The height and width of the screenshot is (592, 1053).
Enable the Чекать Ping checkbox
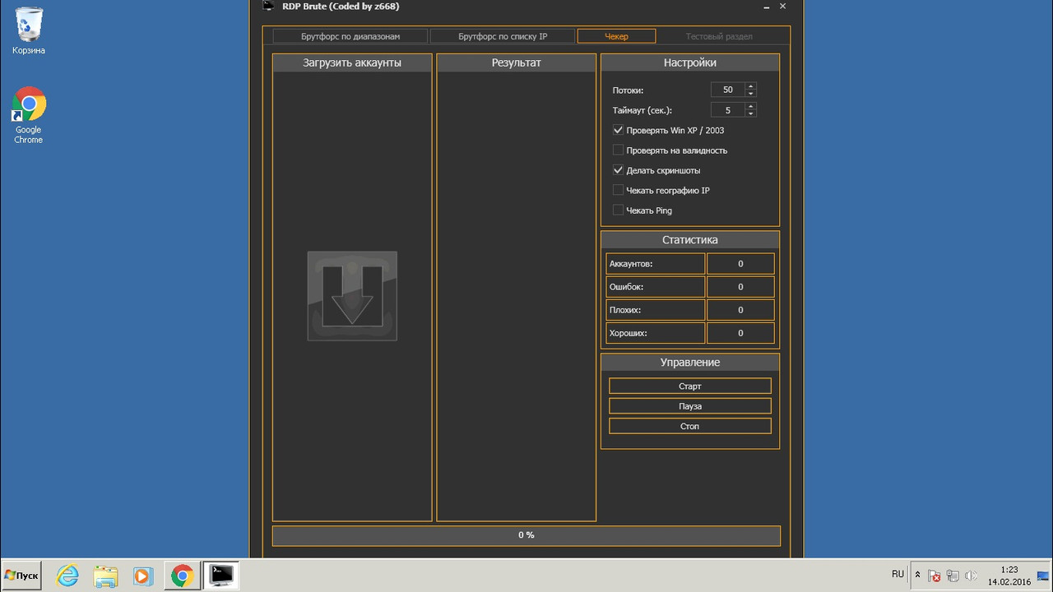point(618,210)
